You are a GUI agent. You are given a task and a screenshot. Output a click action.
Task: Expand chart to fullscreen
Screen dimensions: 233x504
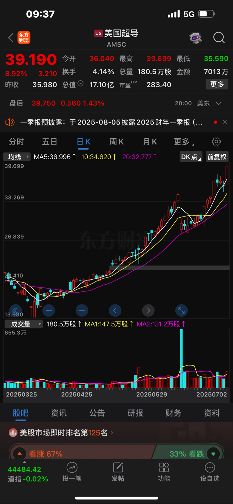coord(181,310)
